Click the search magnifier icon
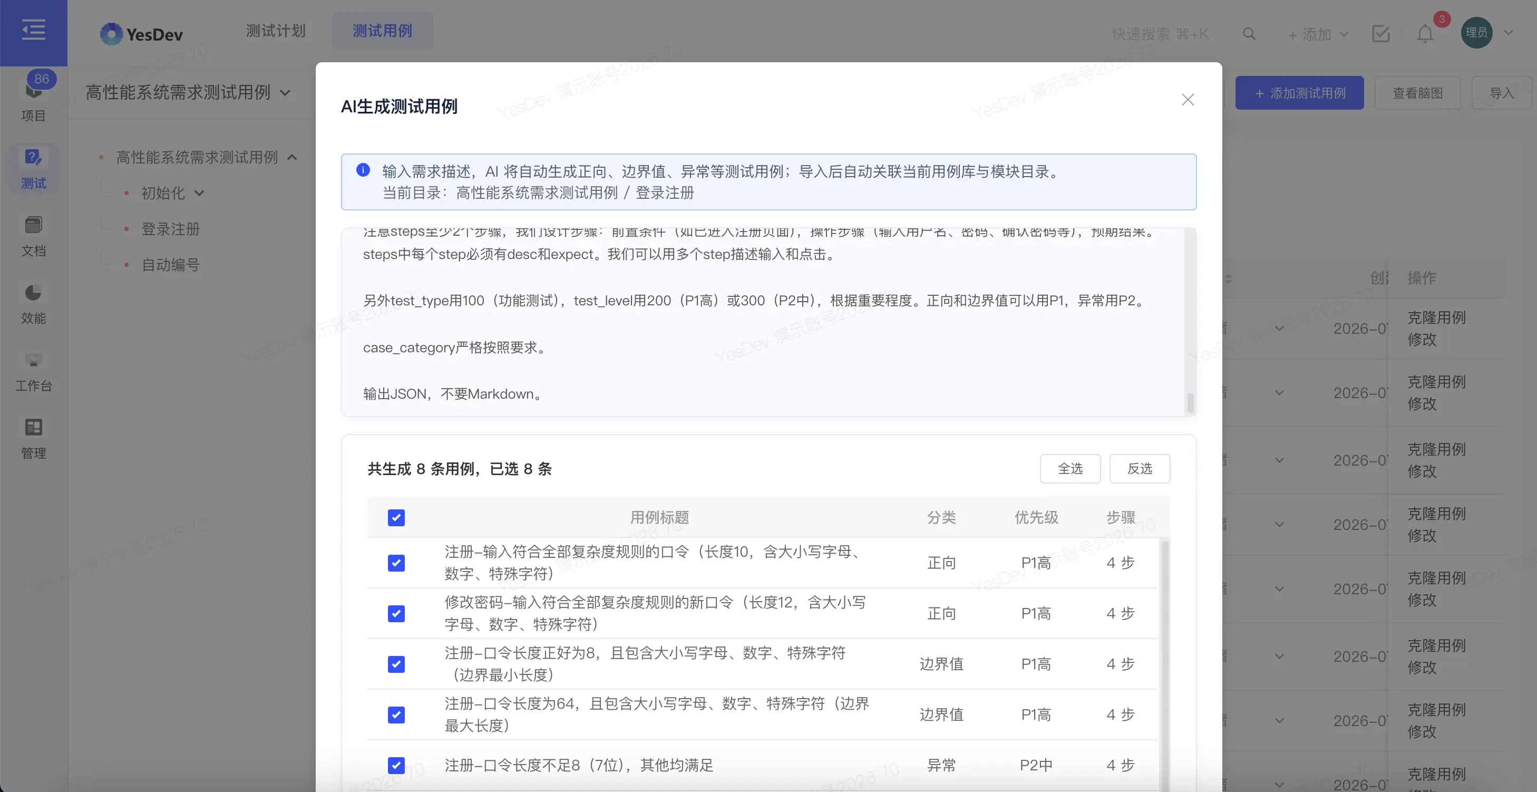Viewport: 1537px width, 792px height. [x=1249, y=34]
